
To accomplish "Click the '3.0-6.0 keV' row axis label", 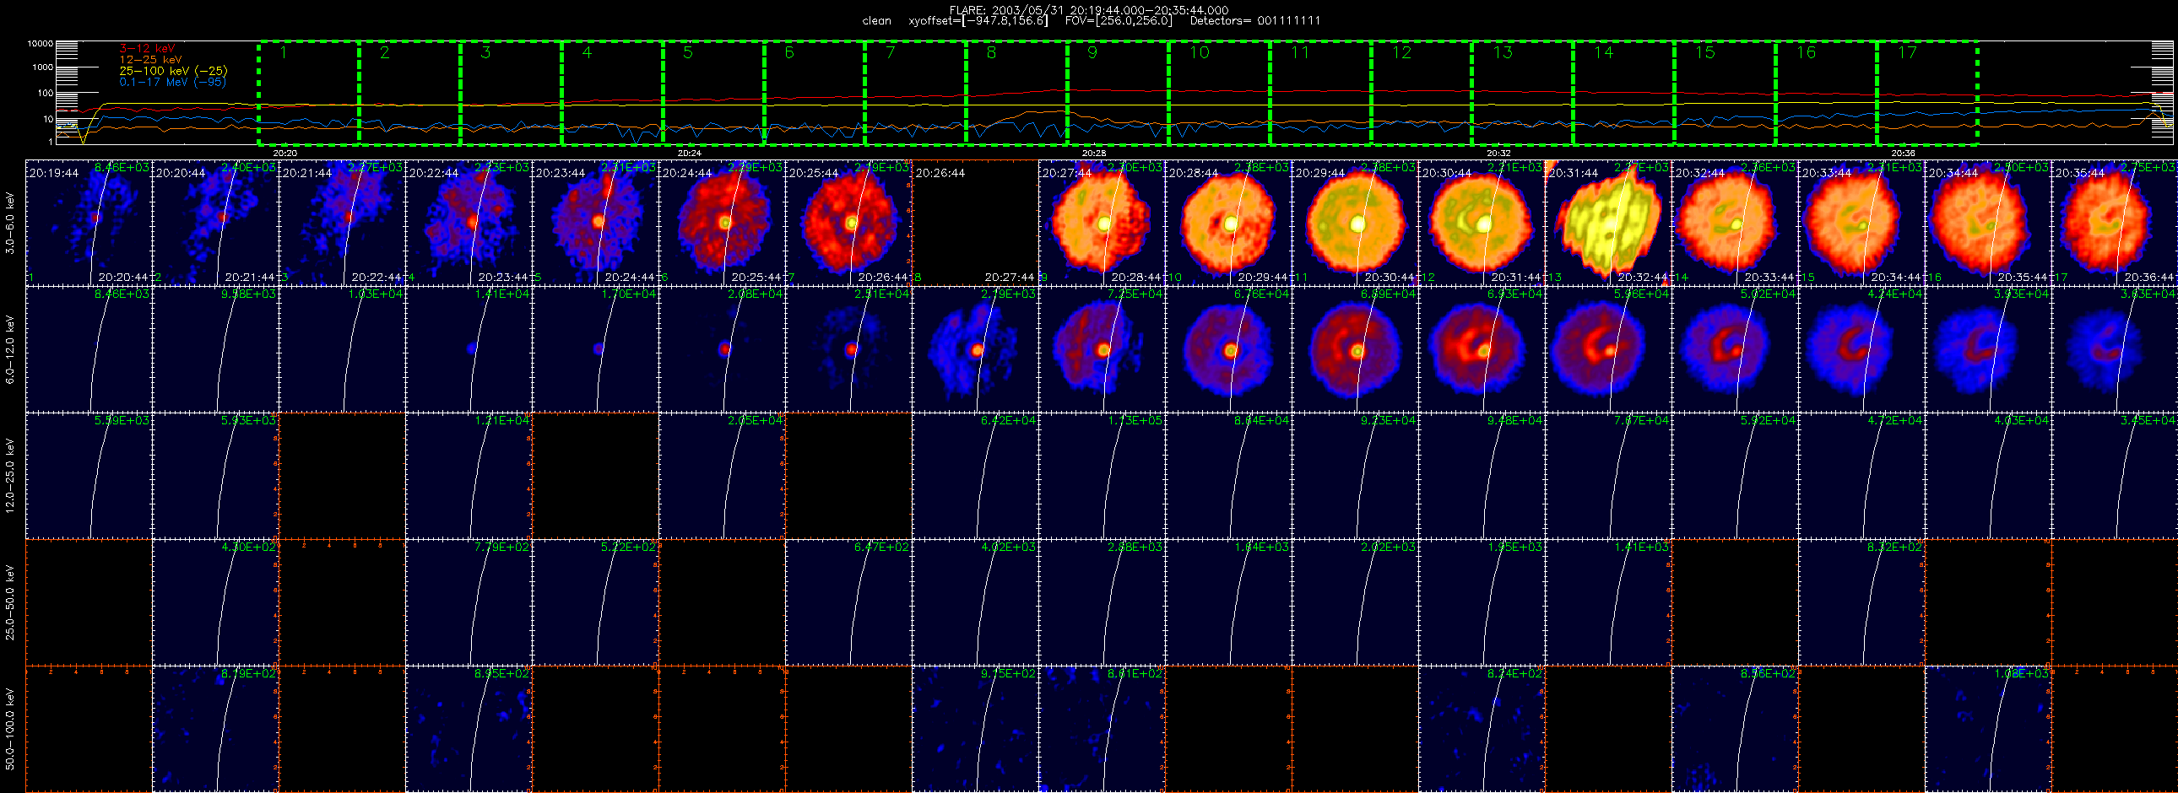I will click(10, 223).
